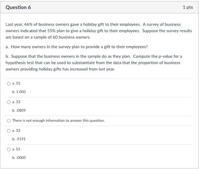Screen dimensions: 199x169
Task: Select radio option with 55 and .0000
Action: (9, 149)
